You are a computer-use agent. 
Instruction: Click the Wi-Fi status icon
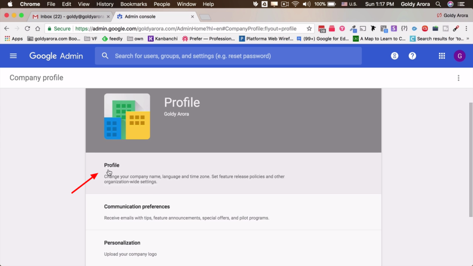pos(295,4)
